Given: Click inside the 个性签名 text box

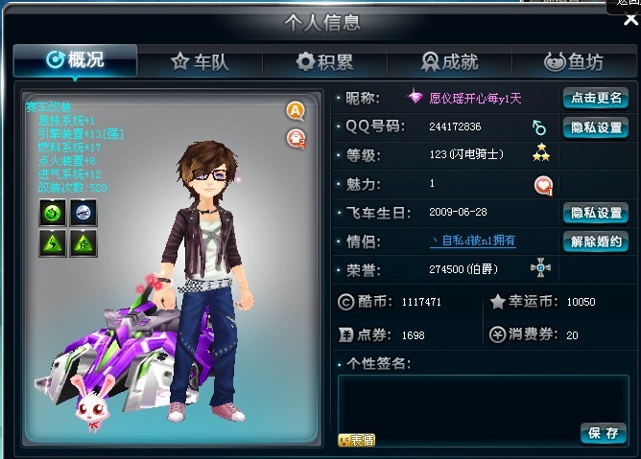Looking at the screenshot, I should 484,410.
